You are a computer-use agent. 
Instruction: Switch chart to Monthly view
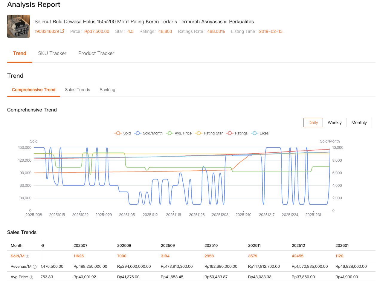pyautogui.click(x=359, y=123)
